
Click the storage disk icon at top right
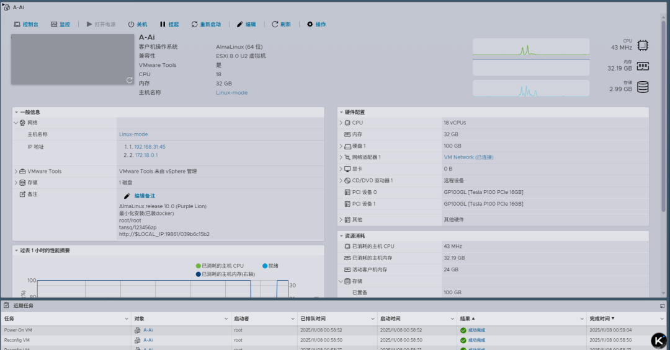coord(643,87)
